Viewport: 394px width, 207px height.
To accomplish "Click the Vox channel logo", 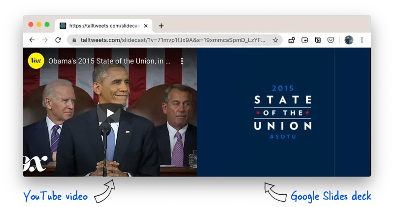I will [x=36, y=61].
